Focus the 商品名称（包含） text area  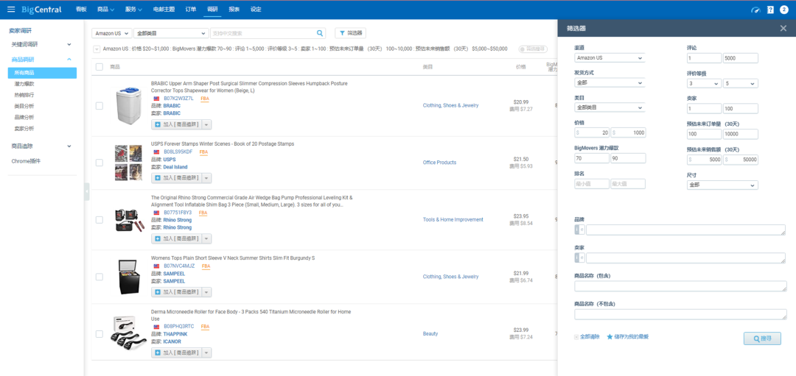[680, 286]
